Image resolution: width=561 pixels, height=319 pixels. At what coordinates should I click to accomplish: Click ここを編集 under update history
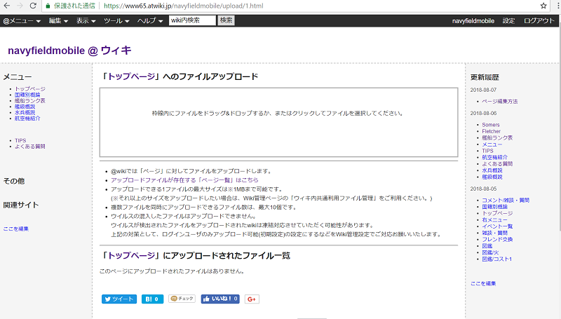click(x=483, y=283)
